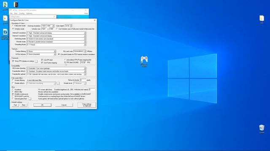
Task: Click the Scanline brightness input field
Action: click(x=92, y=89)
